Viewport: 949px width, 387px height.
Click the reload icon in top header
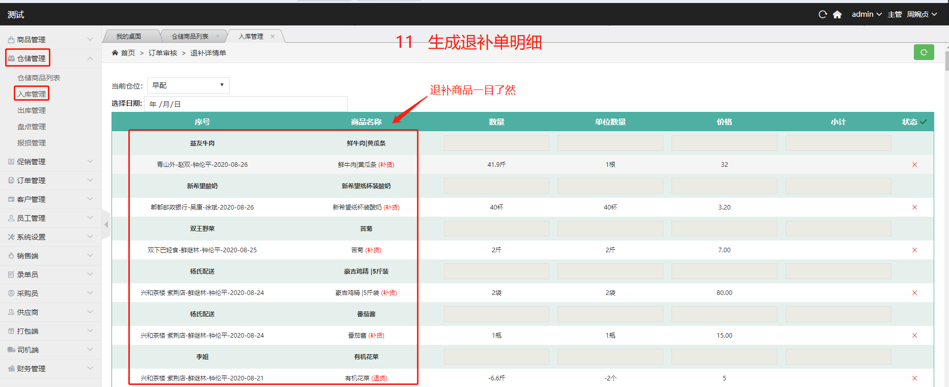[822, 15]
